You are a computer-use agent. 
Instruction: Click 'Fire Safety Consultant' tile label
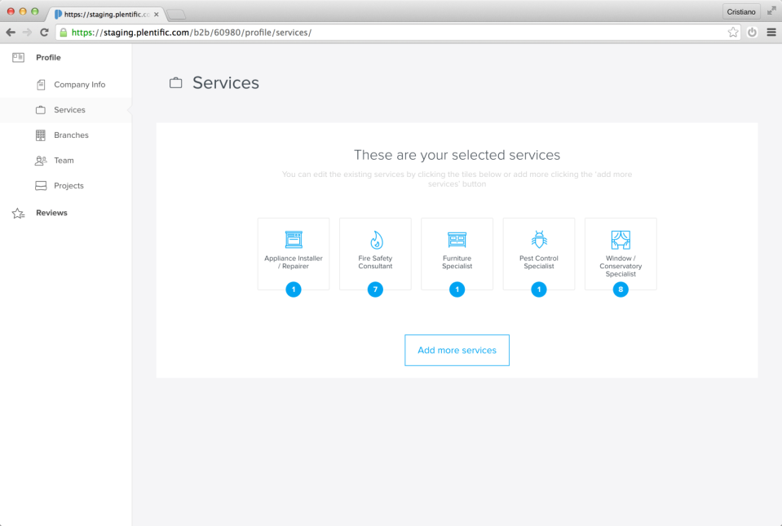(375, 263)
